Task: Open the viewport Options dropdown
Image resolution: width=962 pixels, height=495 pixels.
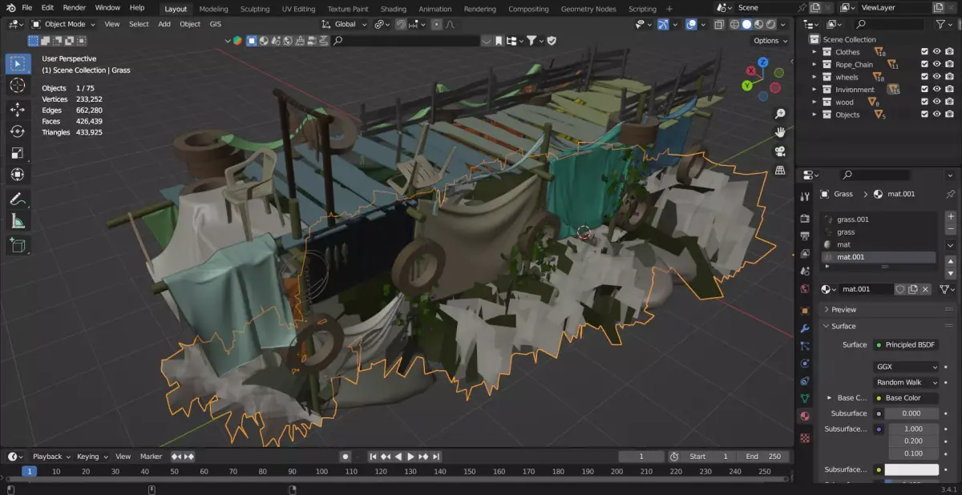Action: click(770, 40)
